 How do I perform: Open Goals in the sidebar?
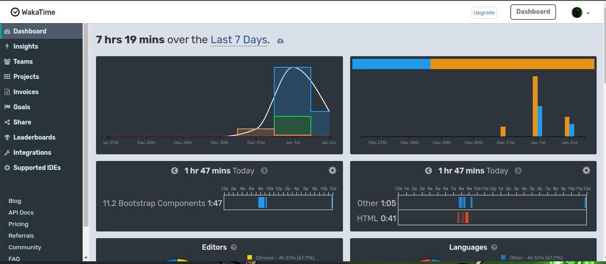click(x=41, y=107)
